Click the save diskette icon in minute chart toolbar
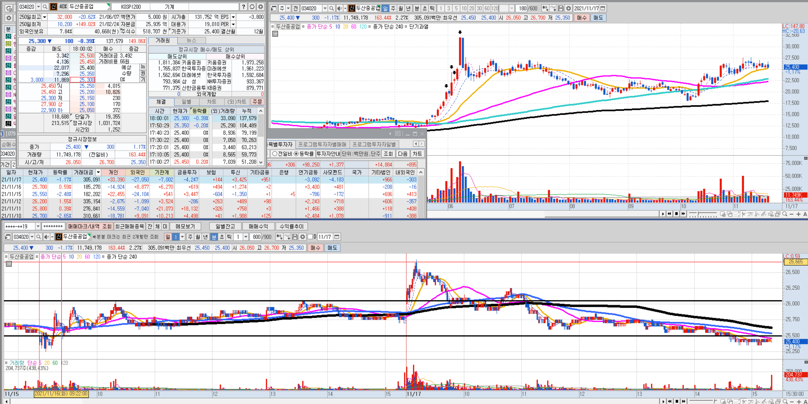Screen dimensions: 808x404 pyautogui.click(x=295, y=237)
